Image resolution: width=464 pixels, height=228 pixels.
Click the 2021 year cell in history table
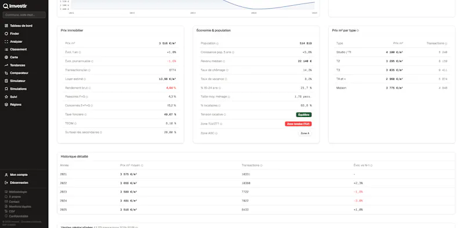(x=63, y=174)
